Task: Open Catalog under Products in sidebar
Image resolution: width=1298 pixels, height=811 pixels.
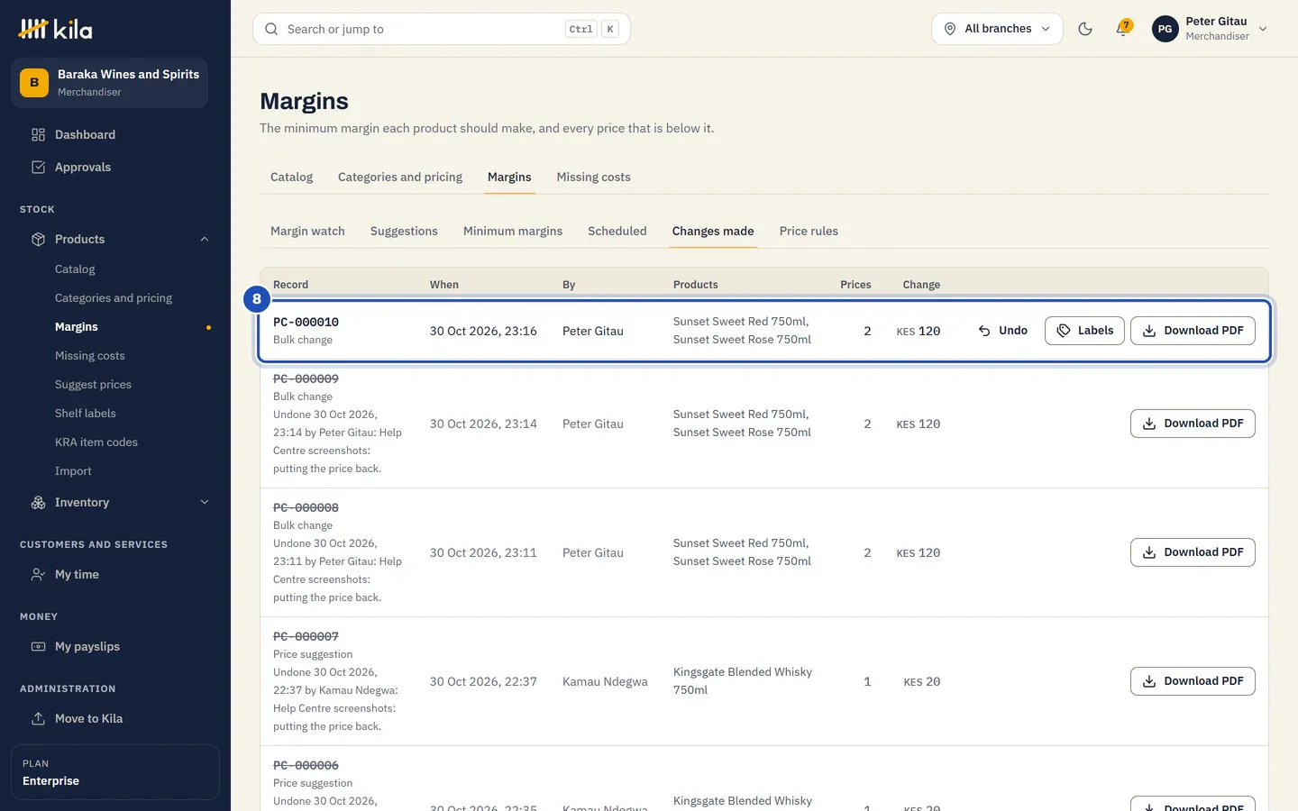Action: pyautogui.click(x=75, y=269)
